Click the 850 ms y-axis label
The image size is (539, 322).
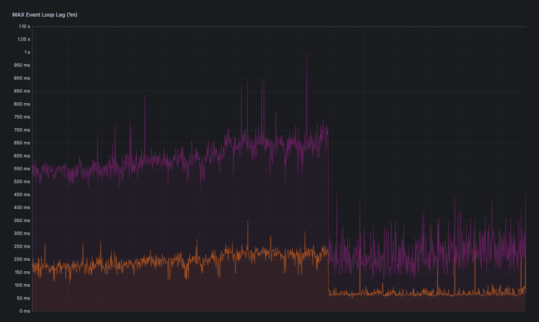click(22, 91)
